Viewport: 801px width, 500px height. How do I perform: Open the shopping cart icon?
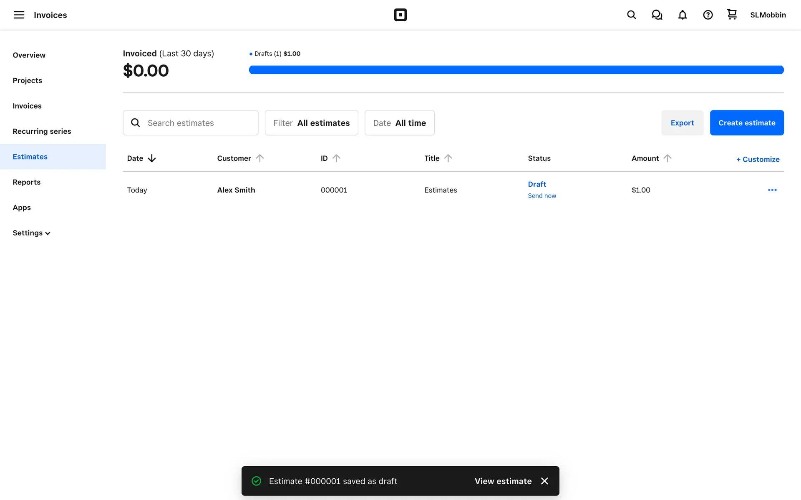(x=732, y=15)
